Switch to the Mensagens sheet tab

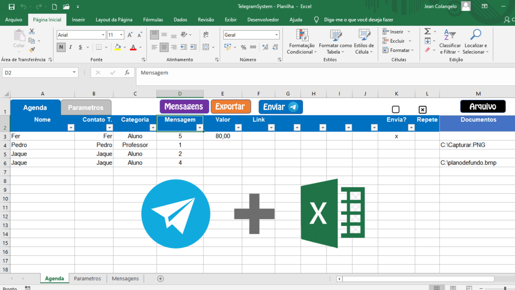point(125,278)
